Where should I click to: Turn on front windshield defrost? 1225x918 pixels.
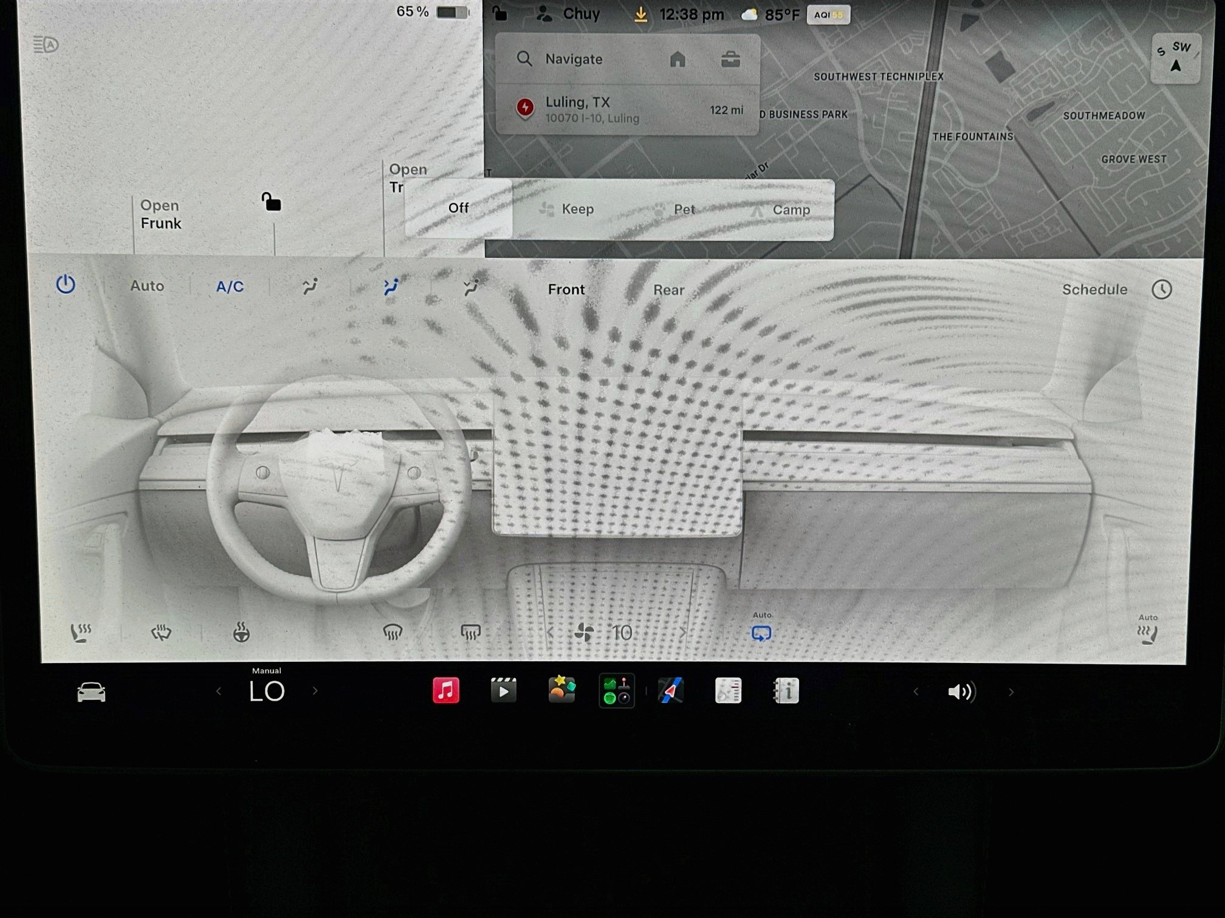click(393, 633)
